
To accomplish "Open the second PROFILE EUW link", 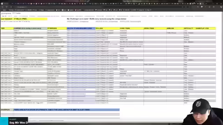I will tap(107, 22).
